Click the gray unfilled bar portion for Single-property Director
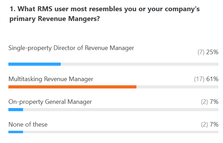 (x=140, y=64)
